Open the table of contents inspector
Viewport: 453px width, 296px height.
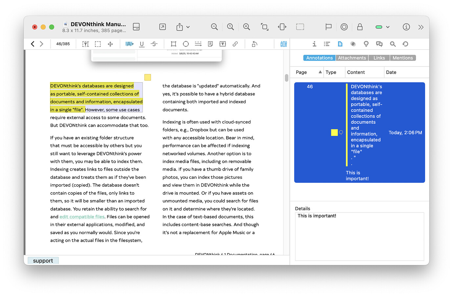pyautogui.click(x=327, y=44)
